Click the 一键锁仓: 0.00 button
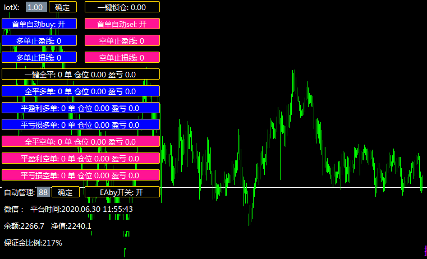Screen dimensions: 427x259 pyautogui.click(x=122, y=7)
